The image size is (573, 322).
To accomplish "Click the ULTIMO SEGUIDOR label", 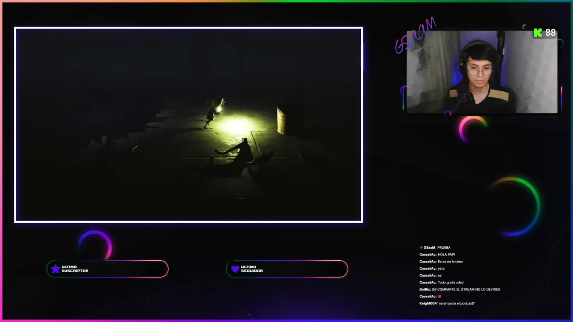I will pos(252,269).
